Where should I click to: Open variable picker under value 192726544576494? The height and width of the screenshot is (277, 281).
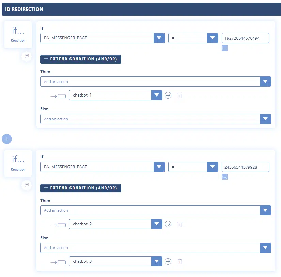pos(224,48)
